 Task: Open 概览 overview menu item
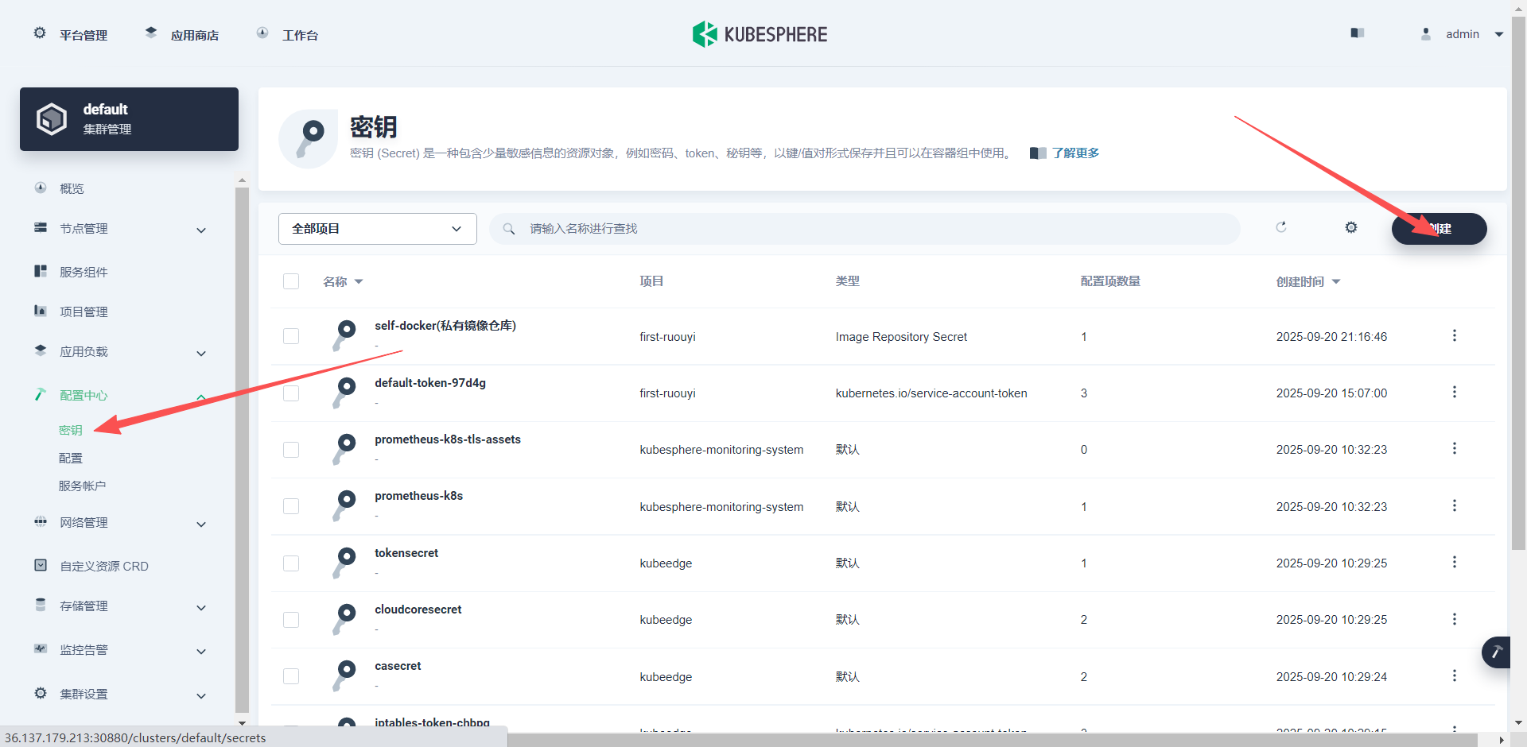[x=72, y=188]
